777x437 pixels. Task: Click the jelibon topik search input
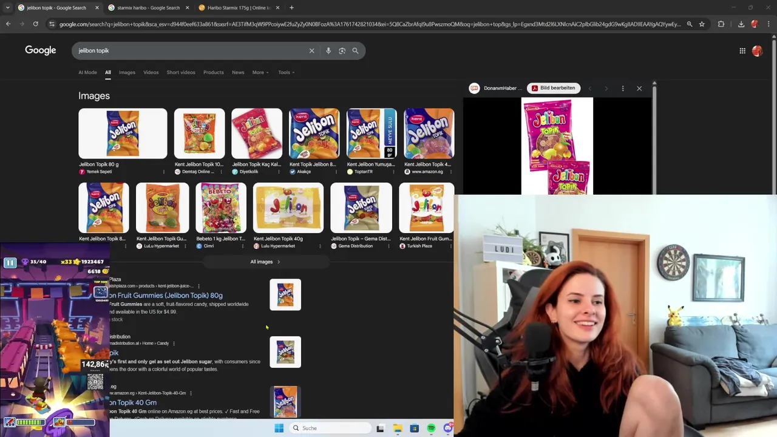pos(191,51)
